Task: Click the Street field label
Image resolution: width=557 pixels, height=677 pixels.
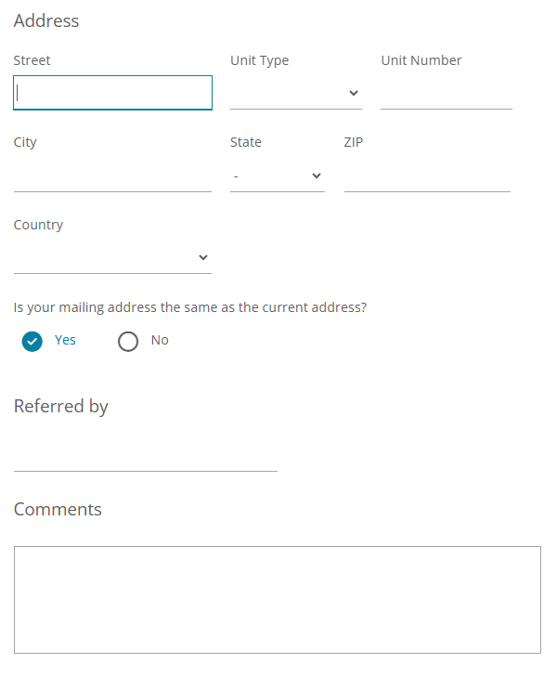Action: click(32, 60)
